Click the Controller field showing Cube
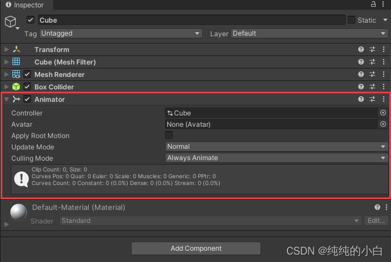Screen dimensions: 391x262 pos(272,113)
